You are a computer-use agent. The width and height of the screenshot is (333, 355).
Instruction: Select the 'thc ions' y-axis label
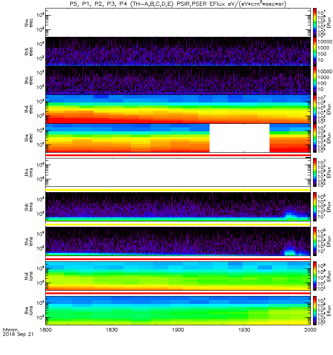pyautogui.click(x=28, y=241)
